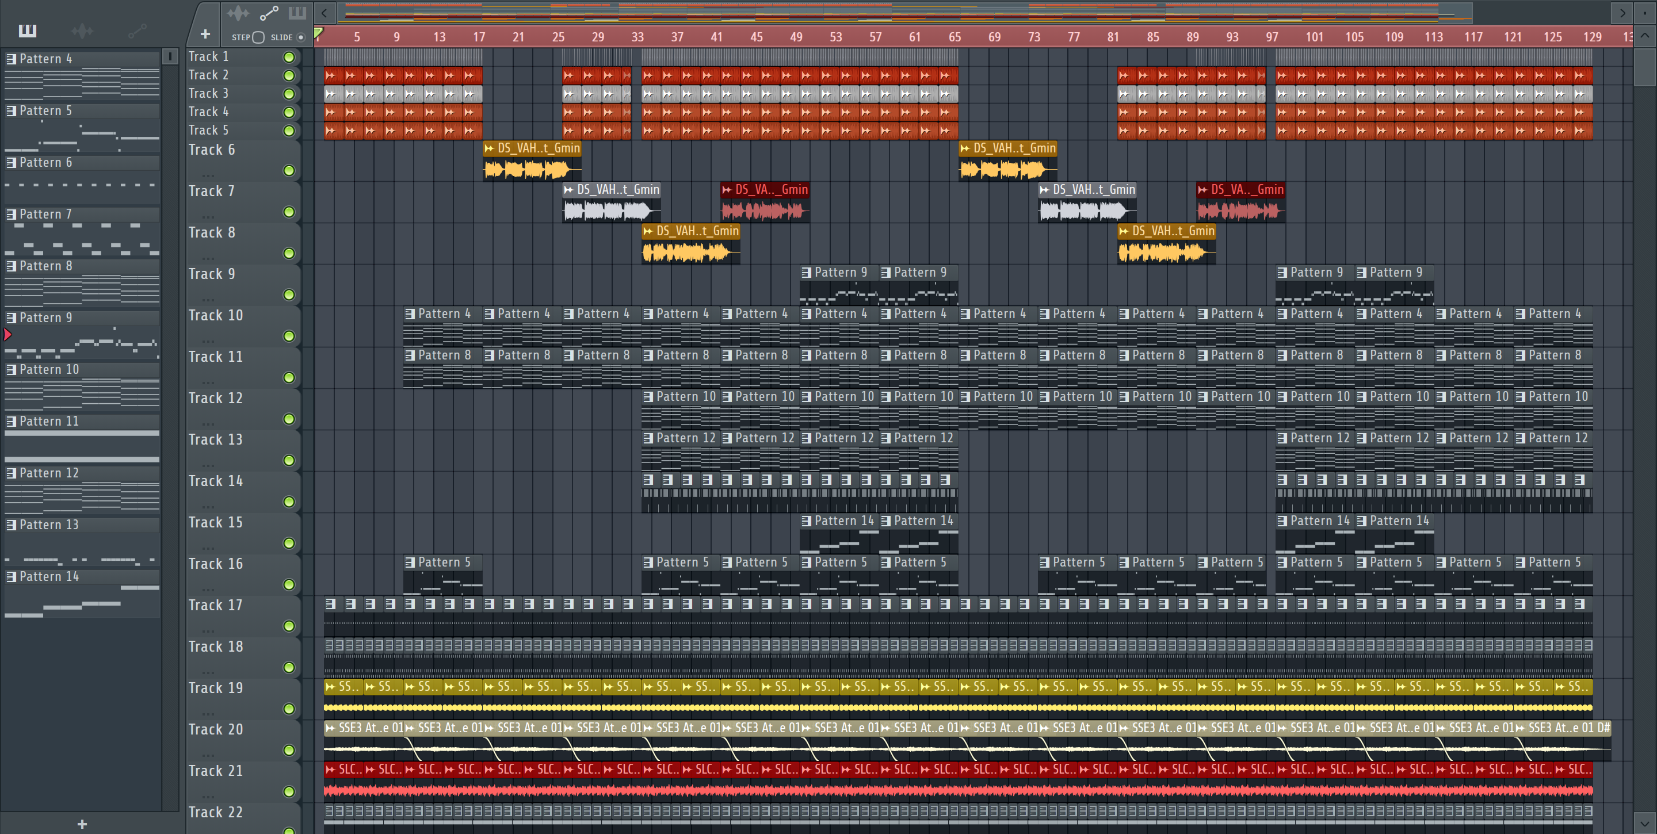Image resolution: width=1657 pixels, height=834 pixels.
Task: Open clip menu of DS_VAH..t_Gmin on Track 6 near bar 18
Action: [x=489, y=148]
